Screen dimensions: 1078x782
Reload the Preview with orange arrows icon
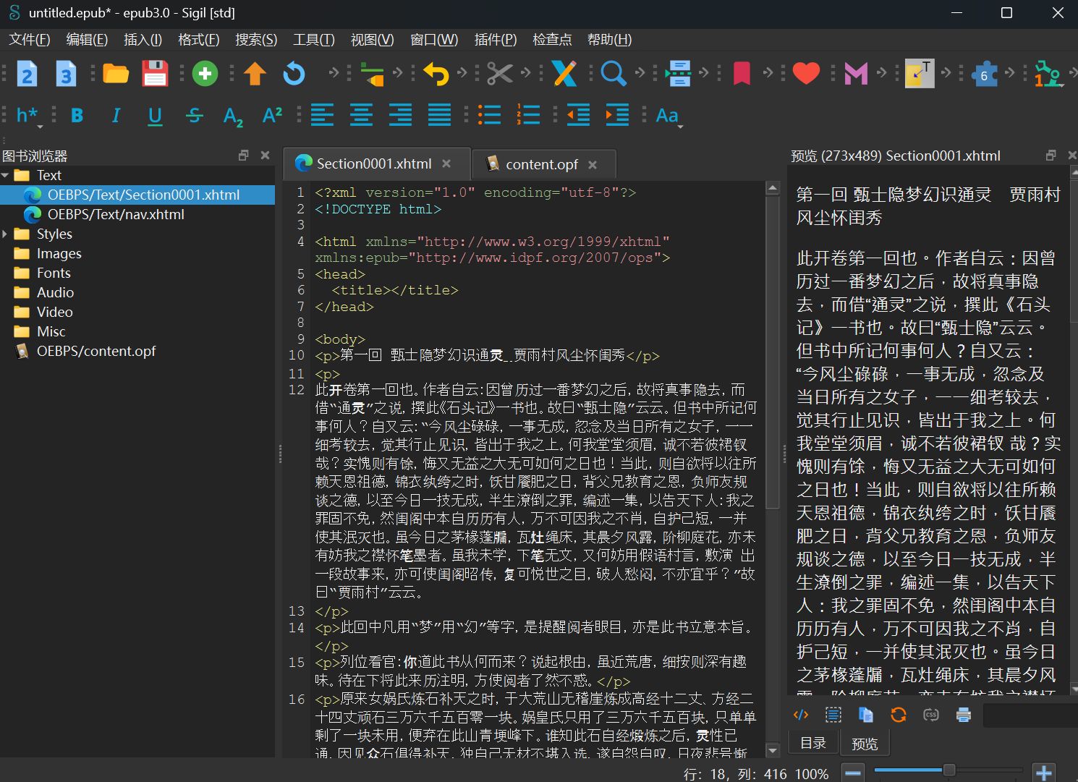(x=899, y=715)
